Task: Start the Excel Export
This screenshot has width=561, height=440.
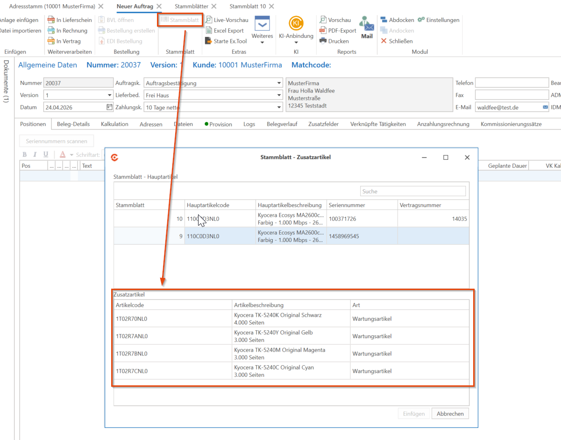Action: (225, 31)
